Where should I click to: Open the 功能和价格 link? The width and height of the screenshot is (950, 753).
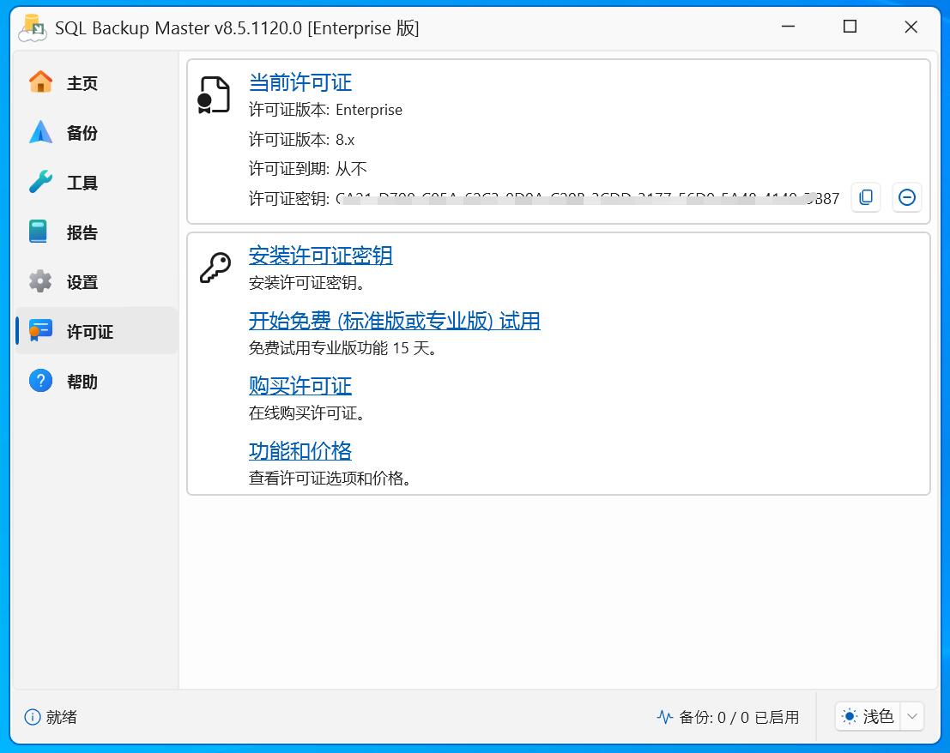tap(300, 451)
